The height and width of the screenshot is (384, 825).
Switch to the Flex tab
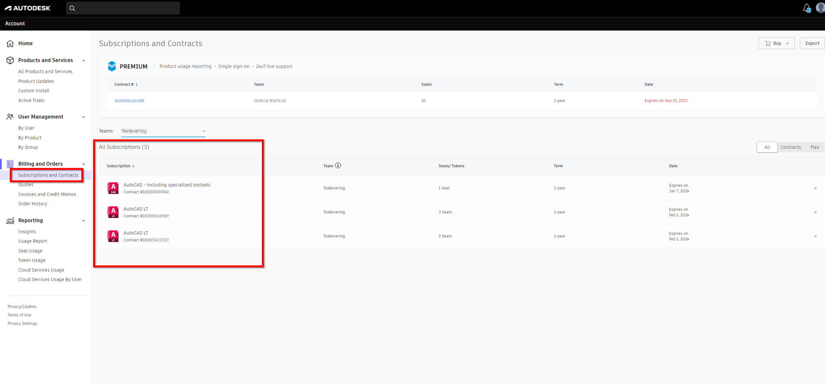point(814,147)
